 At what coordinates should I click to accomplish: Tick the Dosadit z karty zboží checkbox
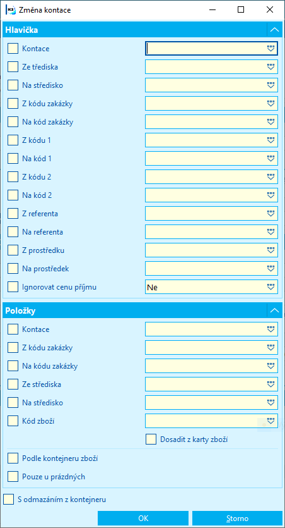coord(151,439)
